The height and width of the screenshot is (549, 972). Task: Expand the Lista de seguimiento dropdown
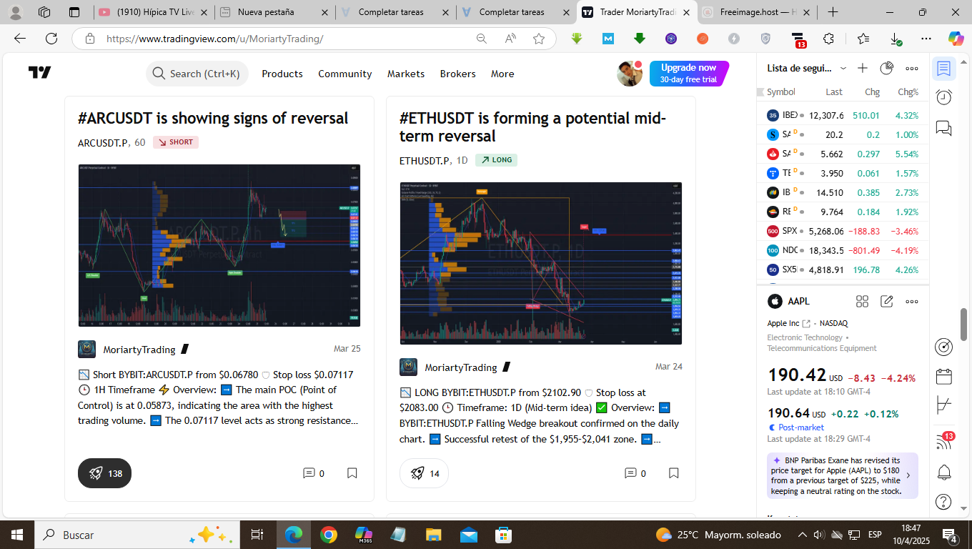coord(843,69)
